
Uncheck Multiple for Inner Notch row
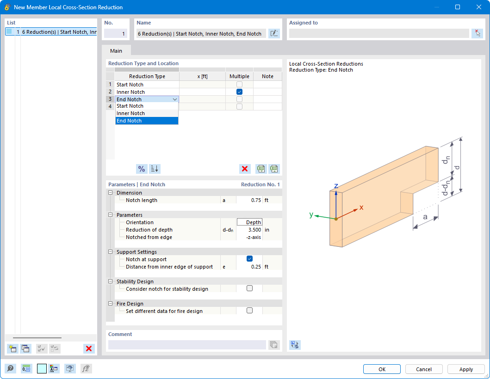point(239,92)
